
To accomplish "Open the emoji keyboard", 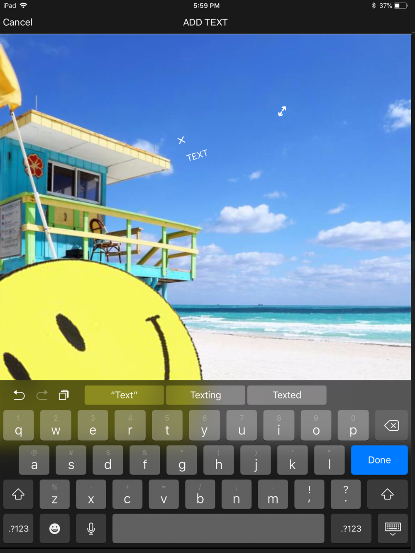I will coord(54,529).
